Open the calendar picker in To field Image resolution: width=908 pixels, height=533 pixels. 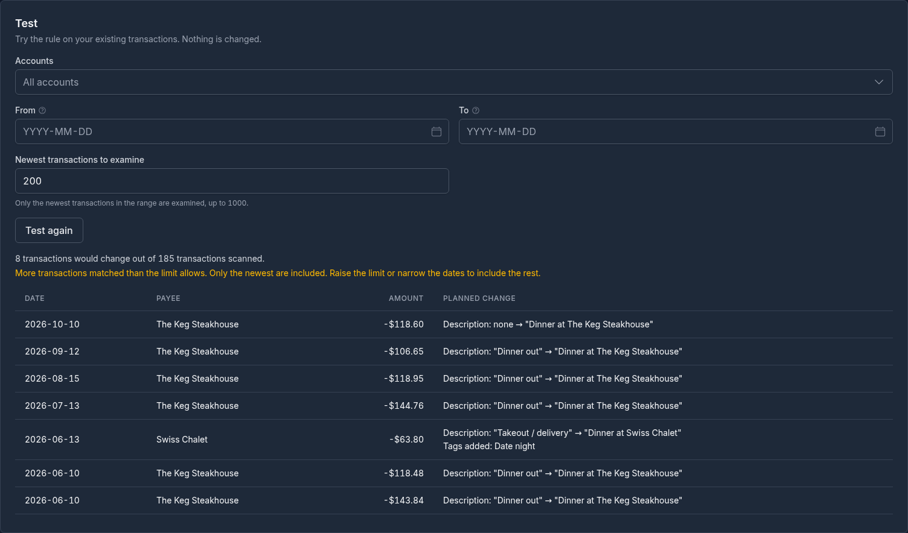(880, 131)
